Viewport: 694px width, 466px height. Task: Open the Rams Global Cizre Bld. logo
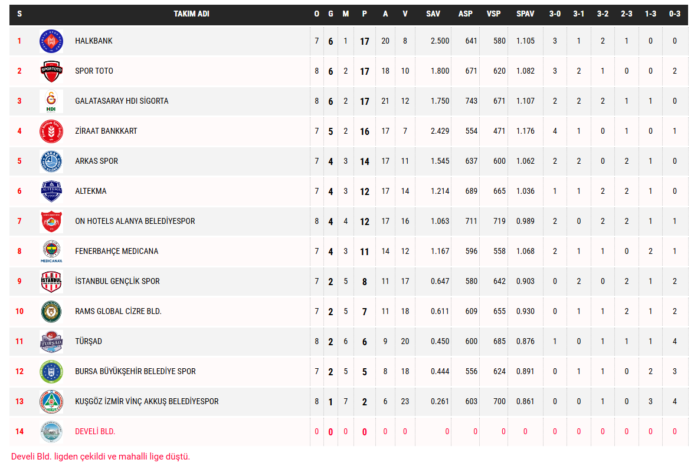(51, 312)
